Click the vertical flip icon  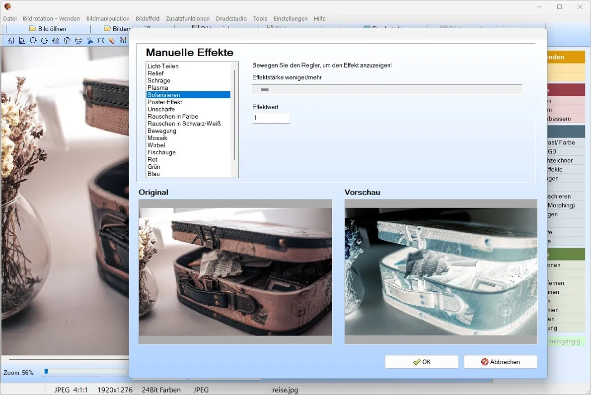pyautogui.click(x=78, y=40)
